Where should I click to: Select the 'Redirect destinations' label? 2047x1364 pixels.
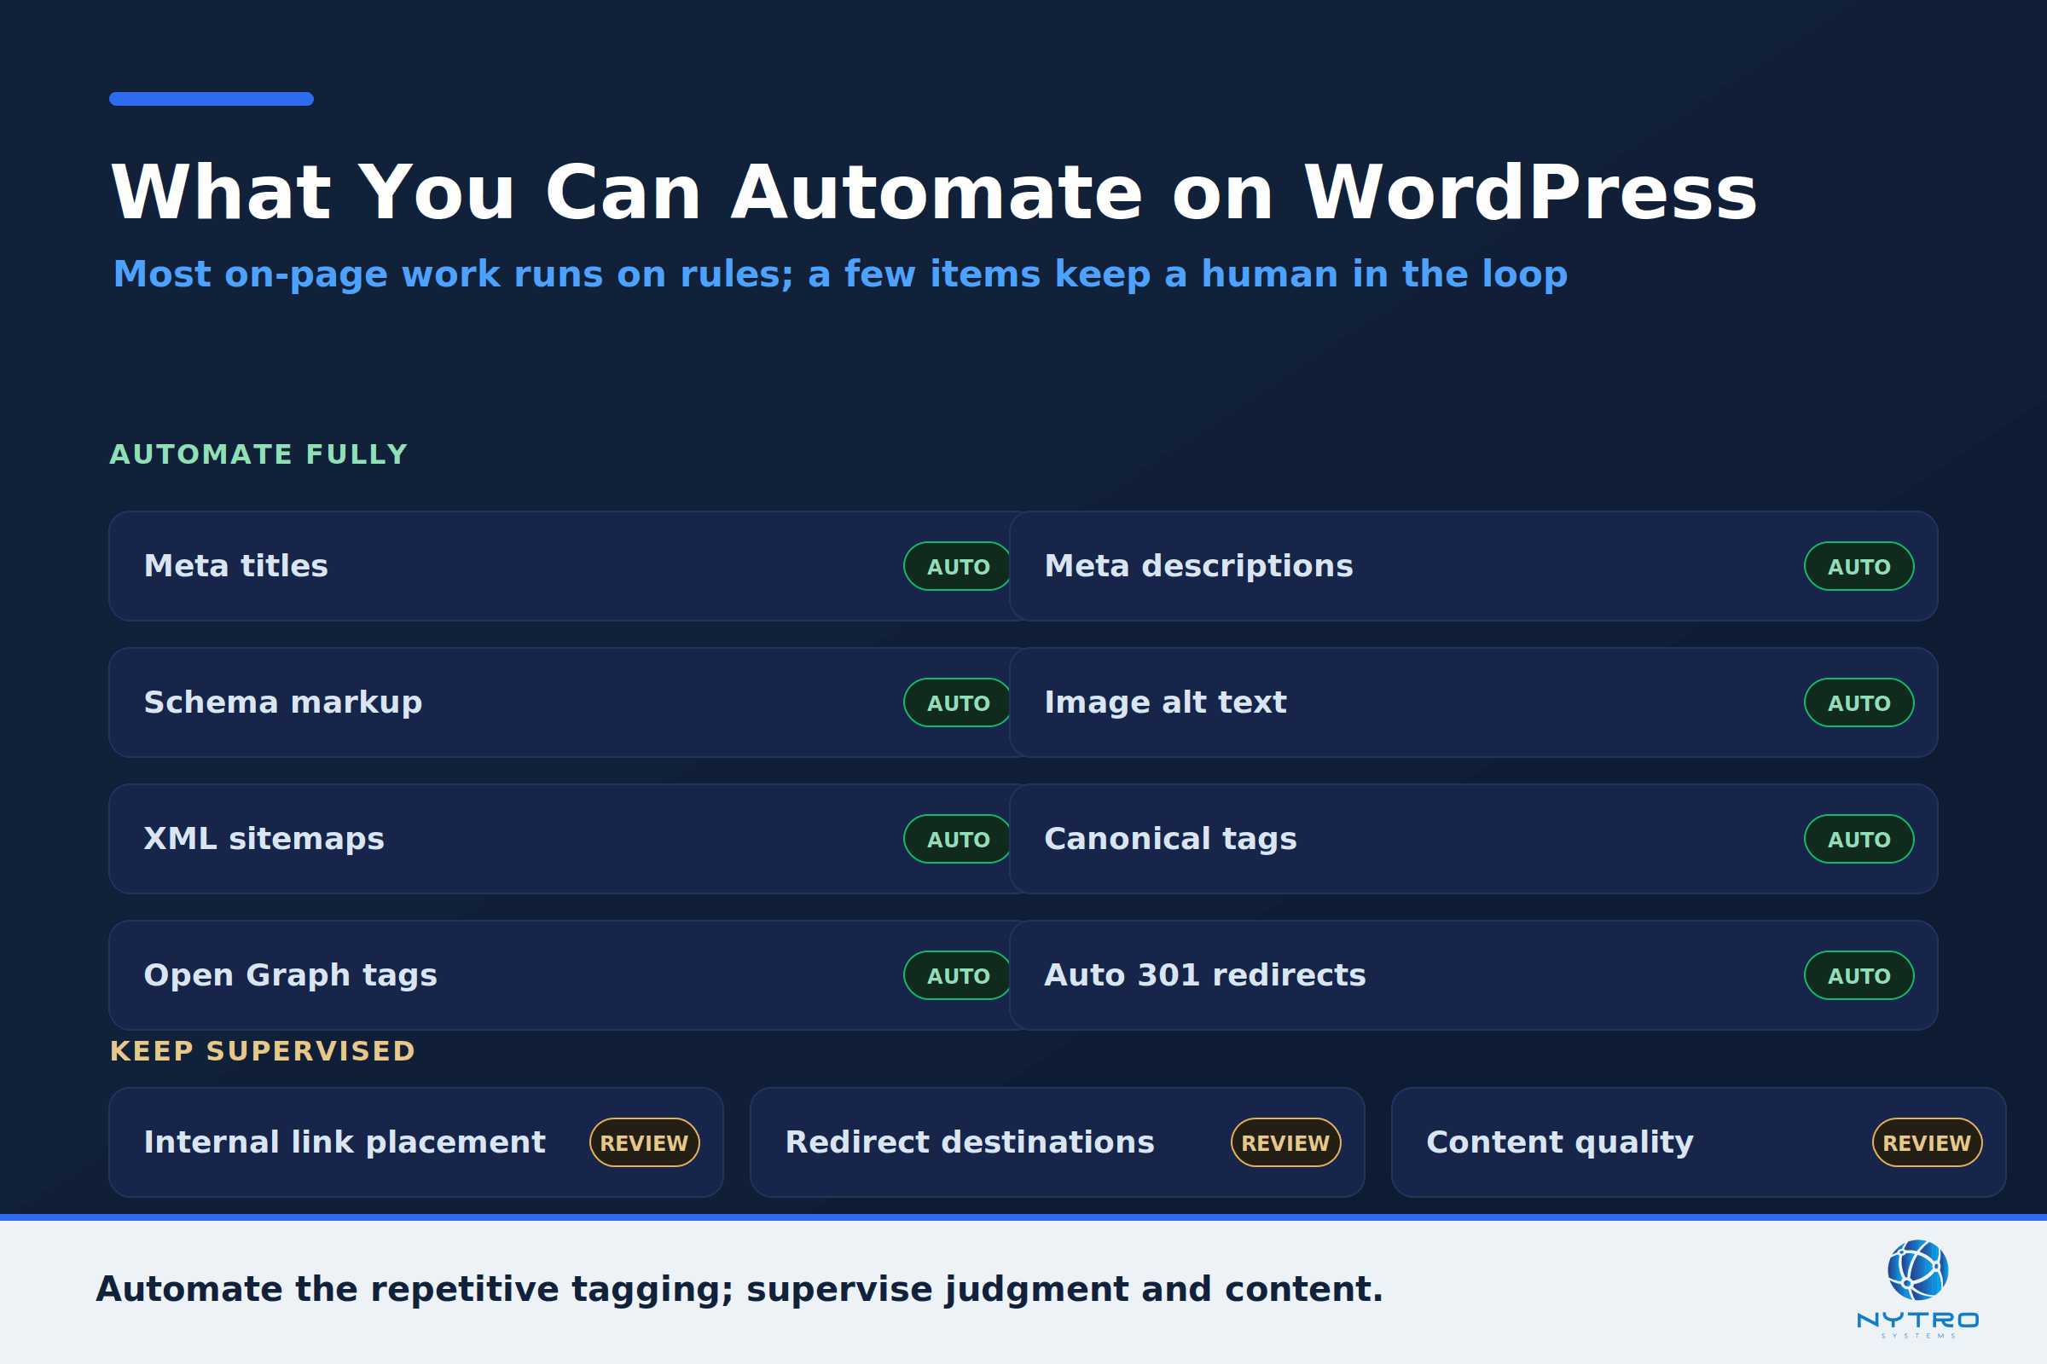coord(970,1142)
